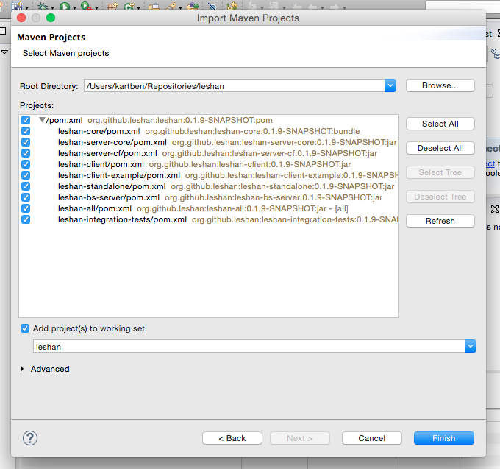The height and width of the screenshot is (469, 500).
Task: Collapse the /pom.xml tree node triangle
Action: (42, 120)
